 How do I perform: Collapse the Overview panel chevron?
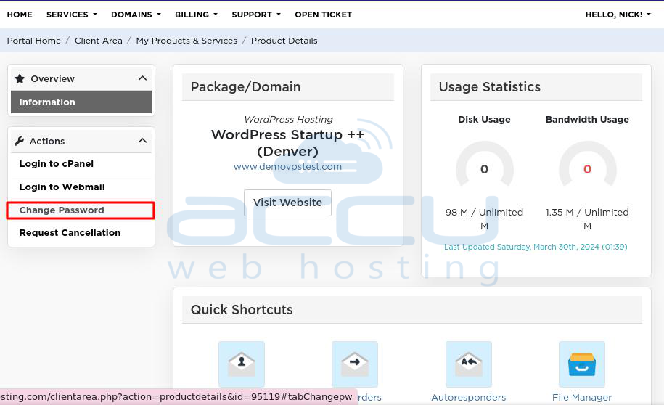pos(142,78)
